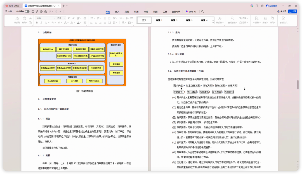This screenshot has height=174, width=302.
Task: Open the 翻译 Translate dropdown
Action: coord(244,23)
